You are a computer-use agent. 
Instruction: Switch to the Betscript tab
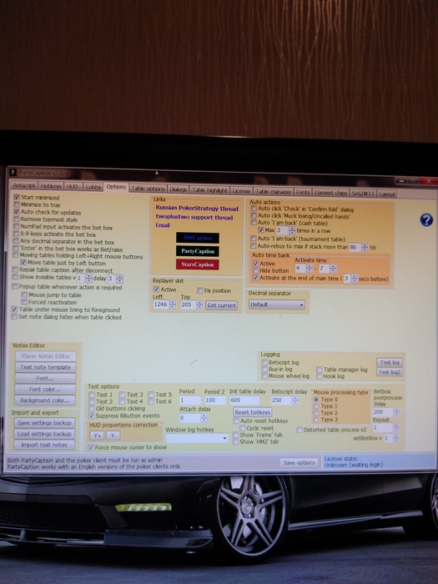24,185
